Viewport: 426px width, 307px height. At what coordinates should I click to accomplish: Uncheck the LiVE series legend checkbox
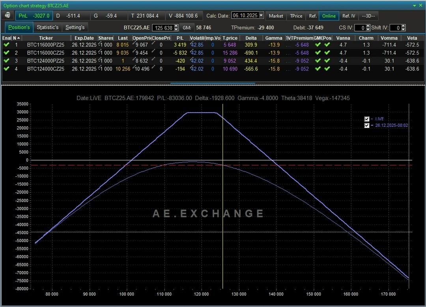(366, 119)
